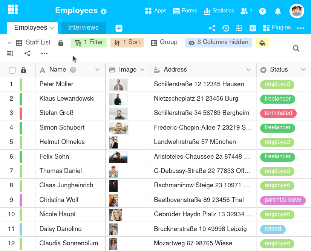Click the row height adjustment icon

[10, 54]
